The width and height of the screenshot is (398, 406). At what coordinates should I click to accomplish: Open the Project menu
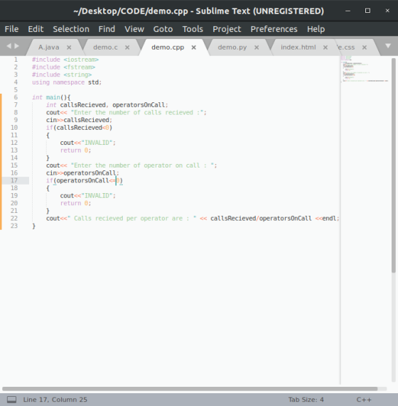(x=227, y=29)
